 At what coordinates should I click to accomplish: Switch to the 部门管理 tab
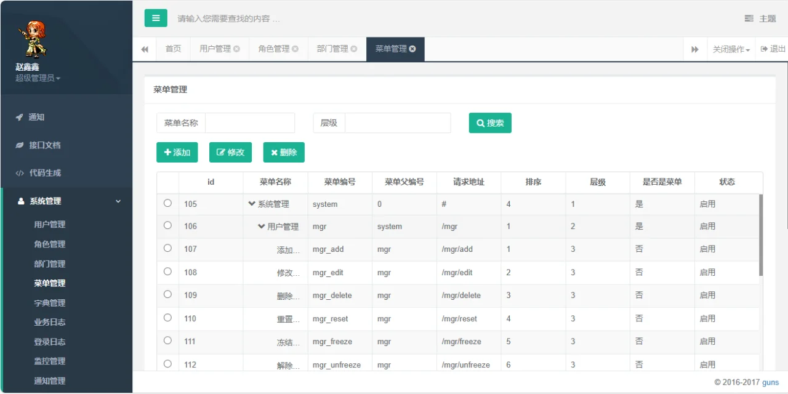pos(332,49)
